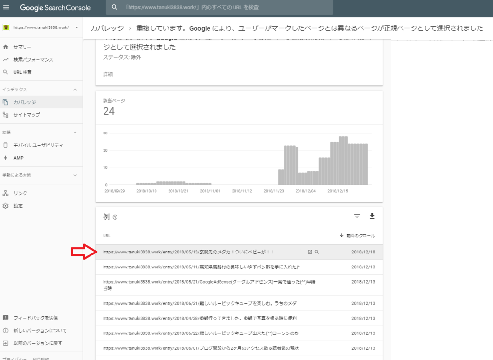Click the 該当ページ count 24
This screenshot has height=360, width=493.
109,111
